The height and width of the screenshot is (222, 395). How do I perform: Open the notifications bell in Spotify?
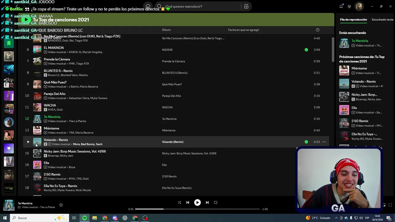pyautogui.click(x=341, y=6)
